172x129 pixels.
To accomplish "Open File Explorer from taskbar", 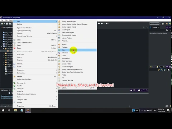I will (x=15, y=110).
